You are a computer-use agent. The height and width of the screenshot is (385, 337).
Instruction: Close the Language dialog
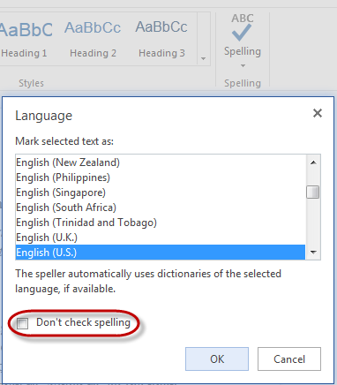(318, 113)
